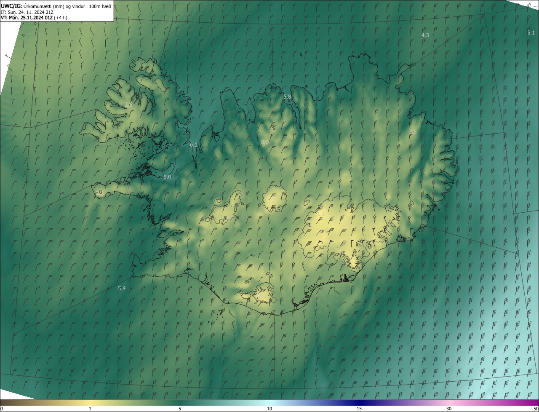
Task: Click the "50" tick label on the color scale
Action: pyautogui.click(x=536, y=409)
